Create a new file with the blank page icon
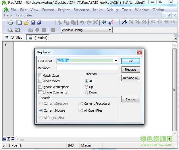179x150 pixels. click(20, 22)
